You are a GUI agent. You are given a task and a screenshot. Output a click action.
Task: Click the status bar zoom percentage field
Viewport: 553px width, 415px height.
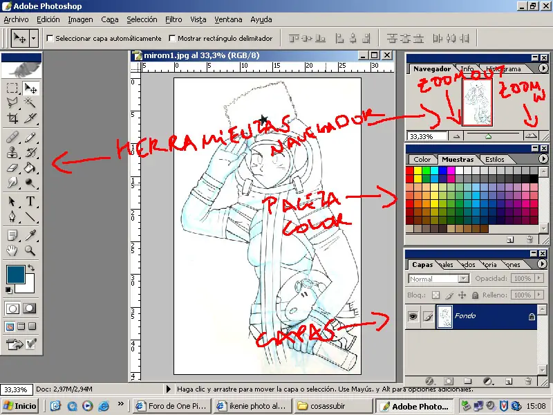[x=16, y=389]
